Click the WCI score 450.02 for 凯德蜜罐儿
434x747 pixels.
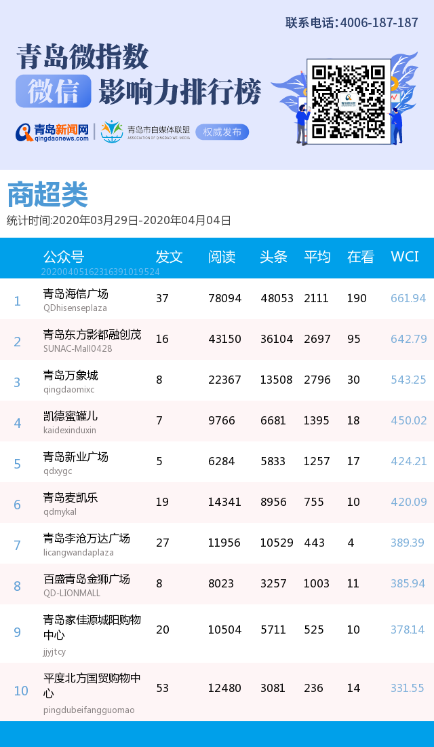click(x=408, y=421)
